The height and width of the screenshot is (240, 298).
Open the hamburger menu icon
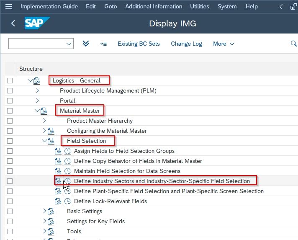pyautogui.click(x=9, y=7)
